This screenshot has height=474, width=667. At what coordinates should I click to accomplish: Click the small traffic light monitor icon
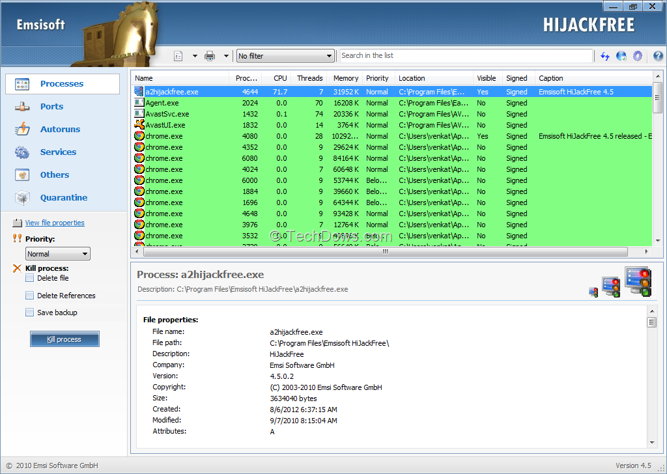(593, 292)
